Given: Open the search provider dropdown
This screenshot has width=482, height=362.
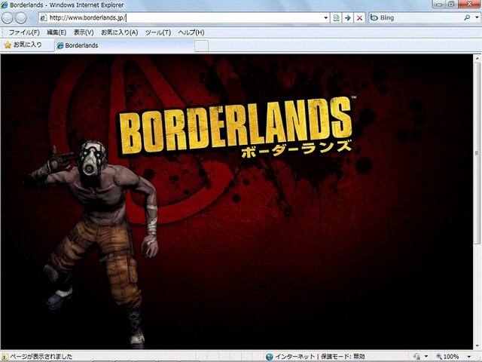Looking at the screenshot, I should [477, 18].
